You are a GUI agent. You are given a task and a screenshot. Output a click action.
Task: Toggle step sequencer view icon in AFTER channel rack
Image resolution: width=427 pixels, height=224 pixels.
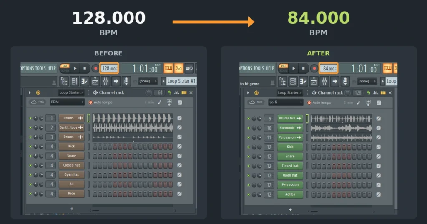[x=383, y=93]
